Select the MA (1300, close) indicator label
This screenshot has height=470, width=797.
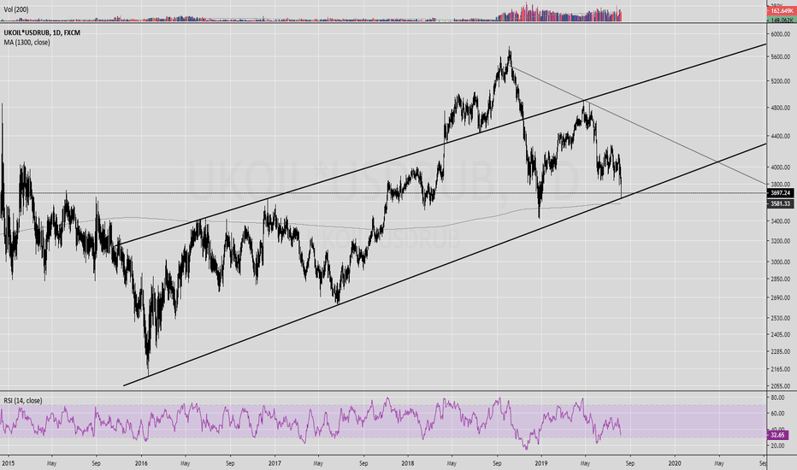(27, 42)
